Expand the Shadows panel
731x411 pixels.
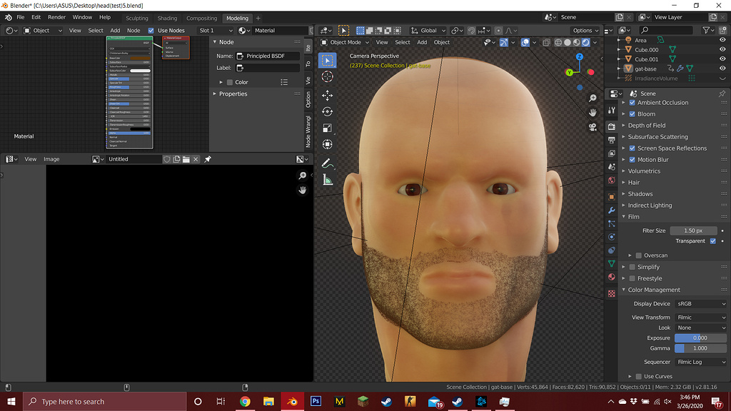click(x=640, y=194)
